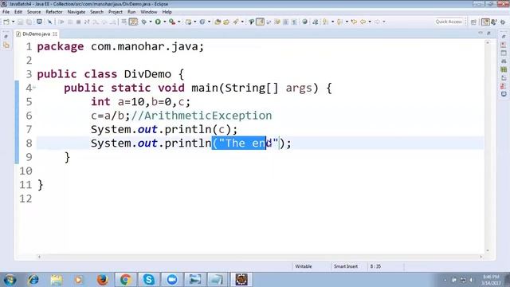Screen dimensions: 510x287
Task: Click the green Run button icon
Action: click(158, 22)
